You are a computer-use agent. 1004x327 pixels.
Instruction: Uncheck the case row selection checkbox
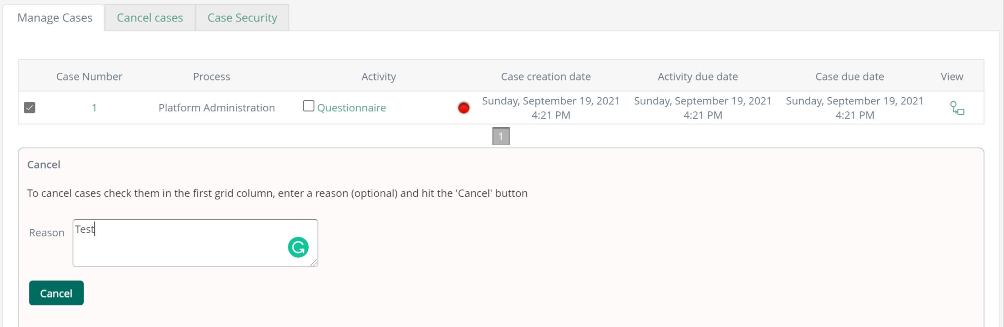(x=29, y=107)
